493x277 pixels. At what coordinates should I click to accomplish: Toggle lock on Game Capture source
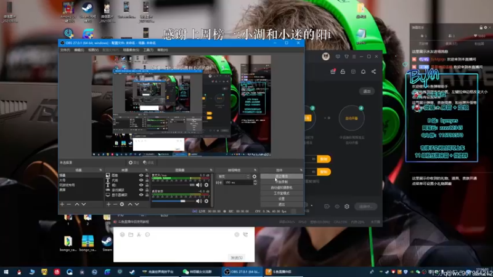[x=147, y=190]
